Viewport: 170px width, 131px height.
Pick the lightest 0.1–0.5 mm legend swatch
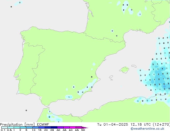point(5,128)
